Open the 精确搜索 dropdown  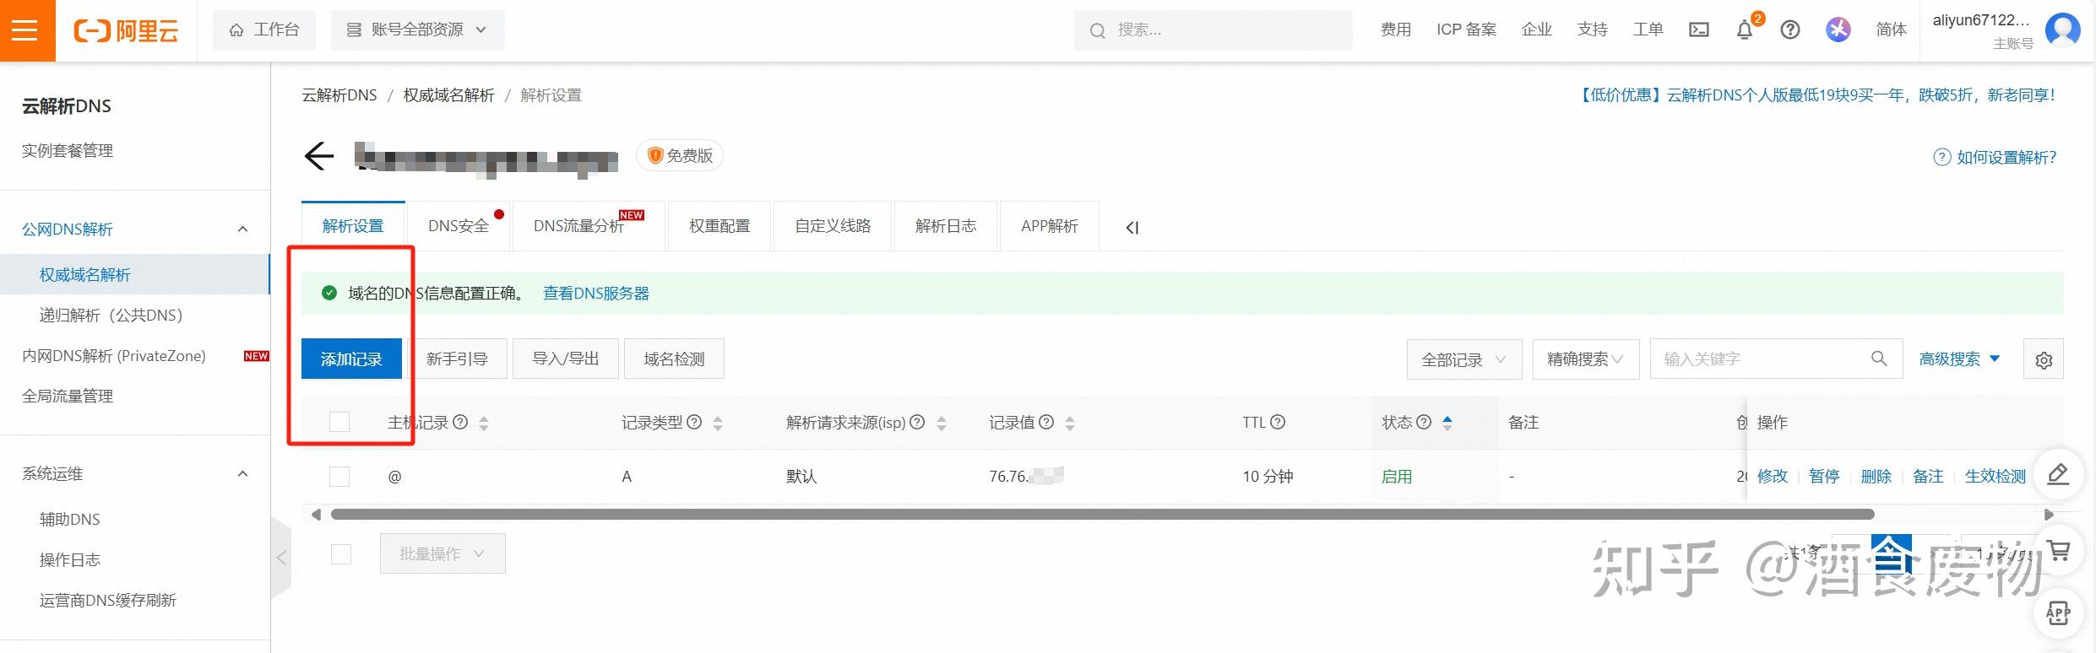pyautogui.click(x=1586, y=359)
